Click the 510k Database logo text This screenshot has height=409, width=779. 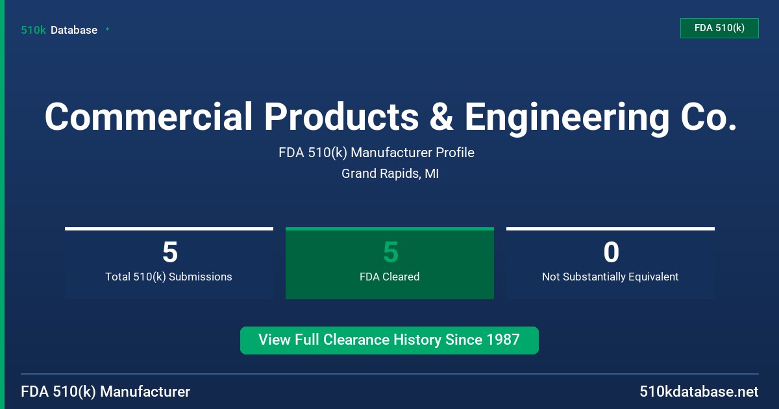click(x=59, y=30)
